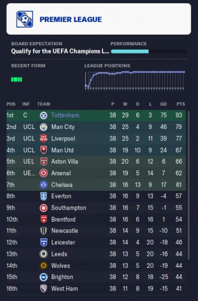Select the Newcastle row in table
198x301 pixels.
tap(96, 230)
